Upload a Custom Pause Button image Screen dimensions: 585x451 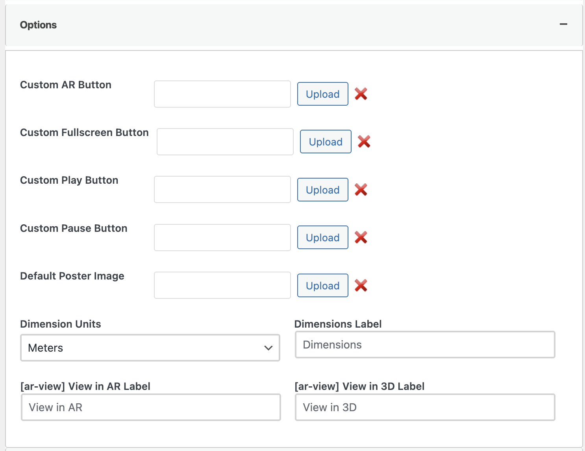point(322,238)
